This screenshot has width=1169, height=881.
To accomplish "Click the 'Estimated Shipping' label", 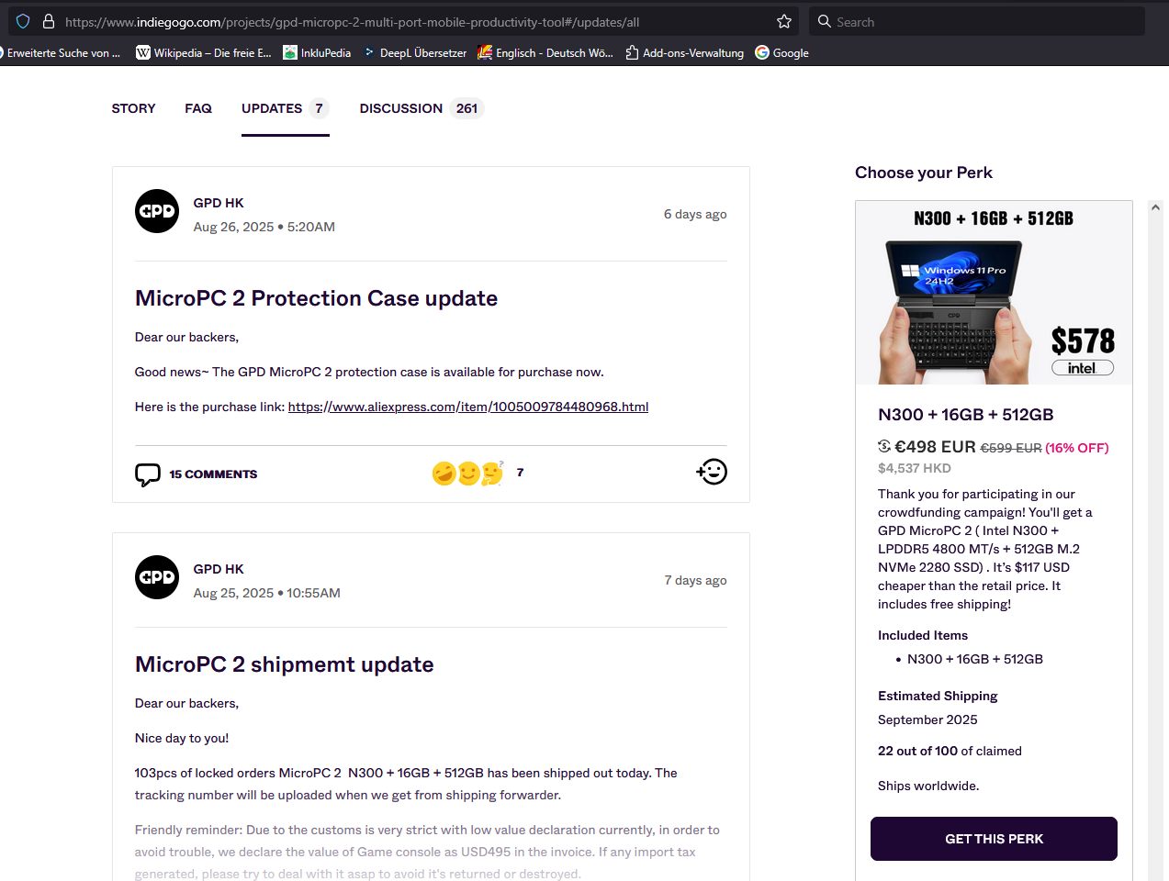I will pyautogui.click(x=938, y=696).
